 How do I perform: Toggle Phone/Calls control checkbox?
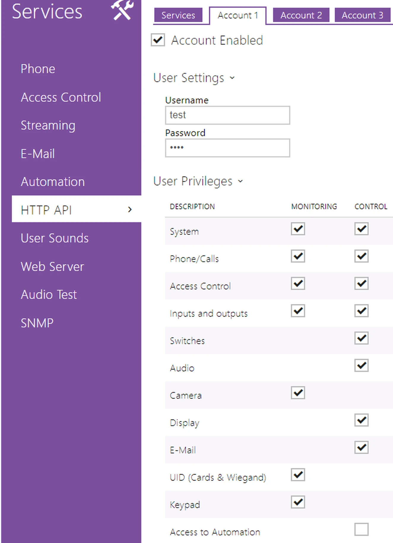(x=362, y=256)
